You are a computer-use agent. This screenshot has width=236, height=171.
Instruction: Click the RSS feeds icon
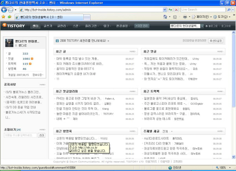[175, 17]
